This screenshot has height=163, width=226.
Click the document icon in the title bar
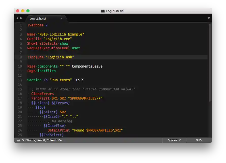point(103,11)
